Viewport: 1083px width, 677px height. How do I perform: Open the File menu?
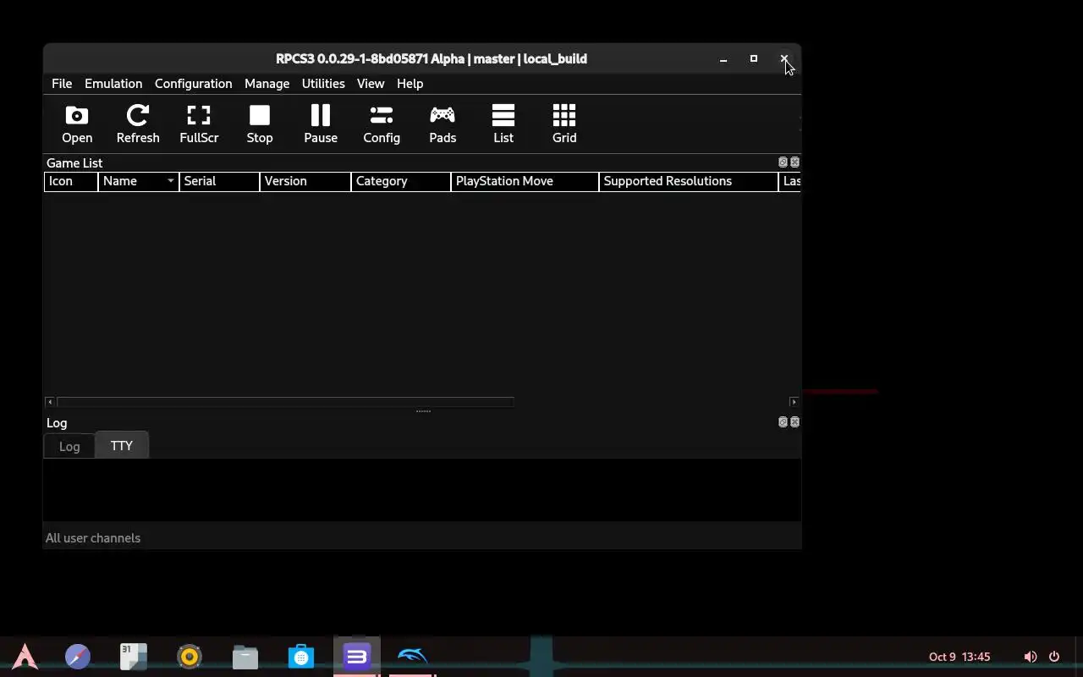pyautogui.click(x=62, y=84)
